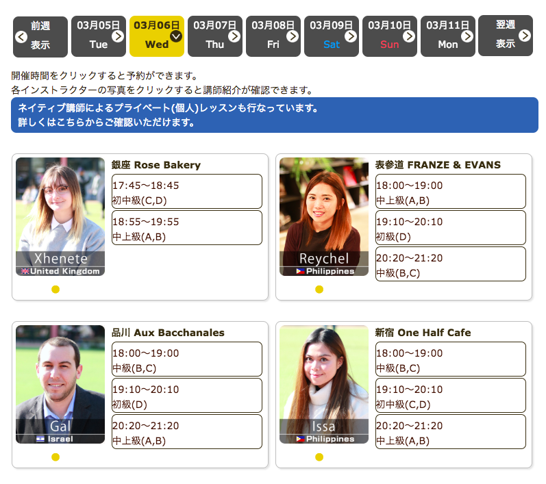546x484 pixels.
Task: Book Aux Bacchanales 20:20～21:20 lesson
Action: 186,432
